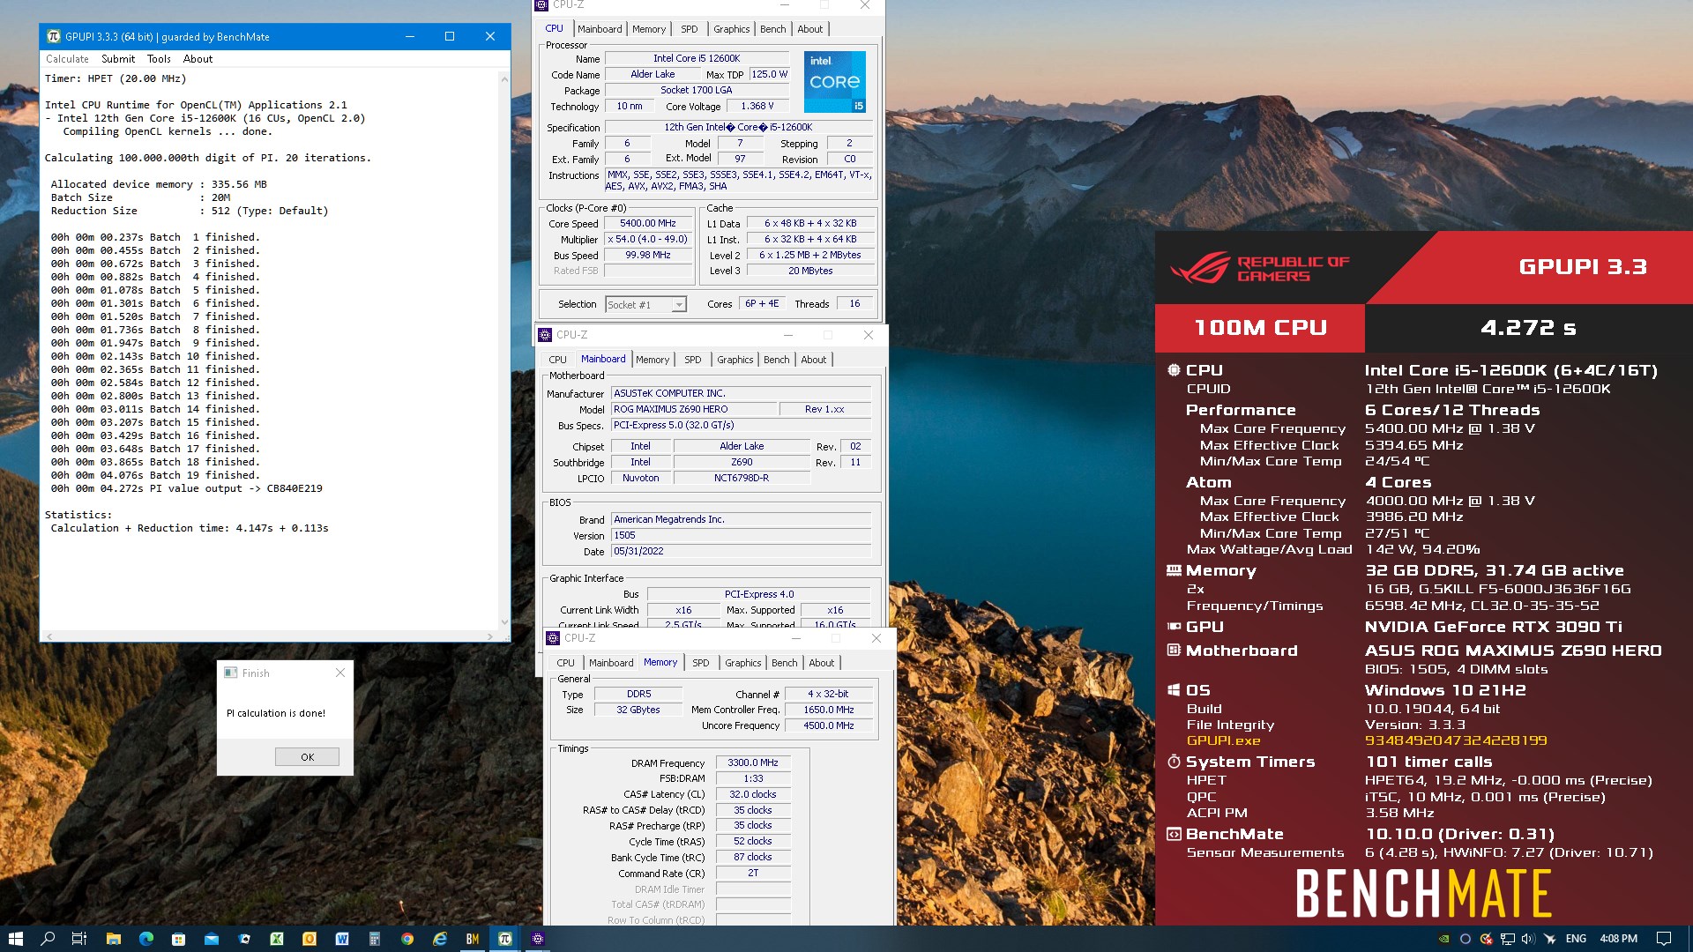1693x952 pixels.
Task: Click the DRAM Frequency 3300.0 MHz field
Action: [753, 762]
